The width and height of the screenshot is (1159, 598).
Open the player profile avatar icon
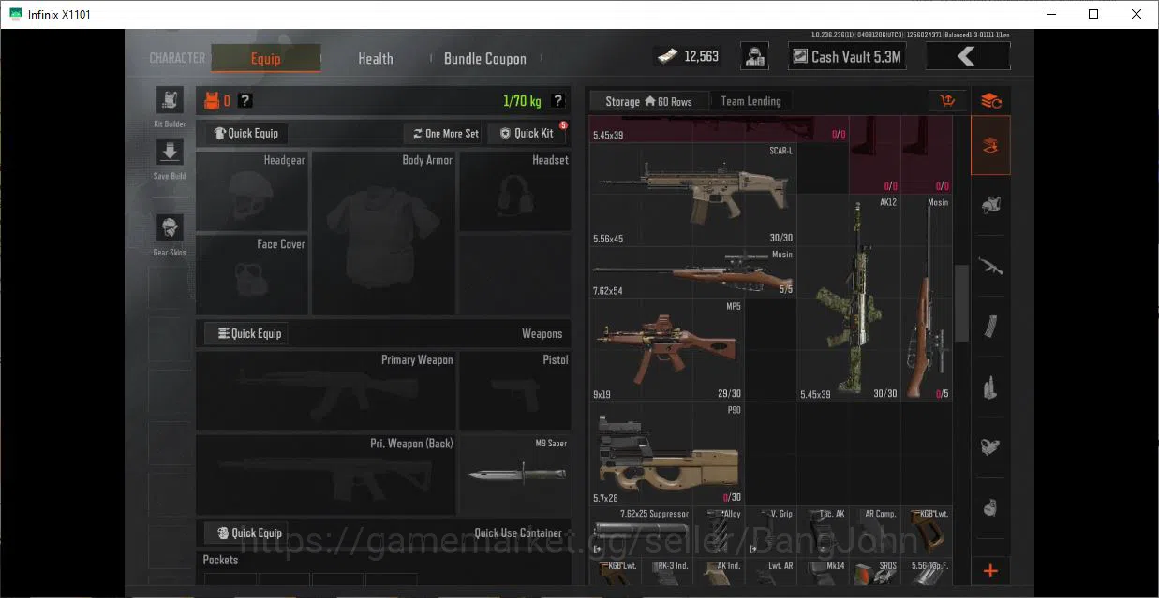tap(755, 56)
